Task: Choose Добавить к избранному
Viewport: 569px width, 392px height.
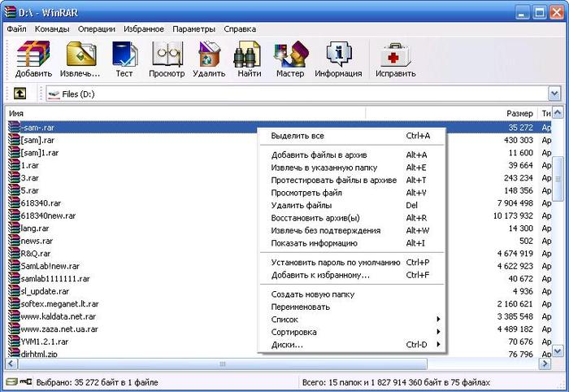Action: (x=351, y=275)
